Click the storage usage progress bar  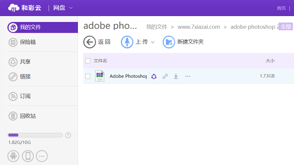pos(35,135)
